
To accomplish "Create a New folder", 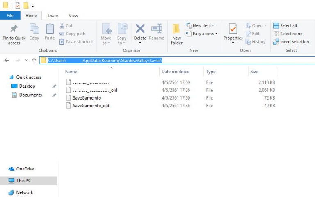I will pos(177,34).
